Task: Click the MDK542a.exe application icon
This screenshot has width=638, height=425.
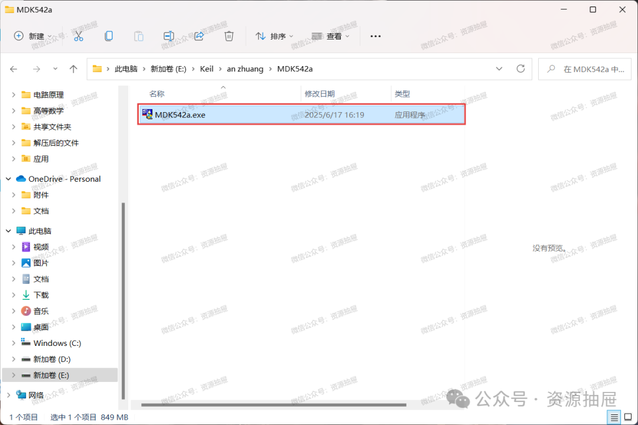Action: tap(147, 115)
